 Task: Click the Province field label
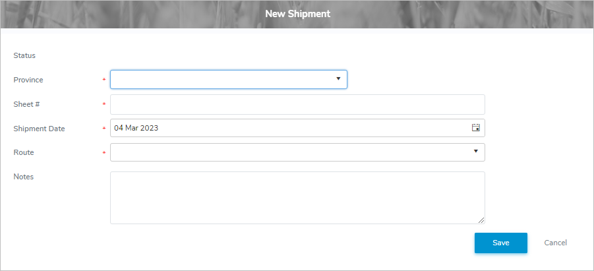pyautogui.click(x=28, y=80)
